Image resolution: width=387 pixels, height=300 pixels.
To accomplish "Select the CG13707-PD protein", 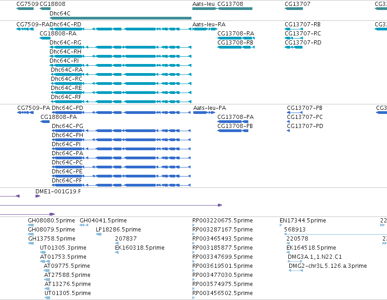I will (x=288, y=131).
